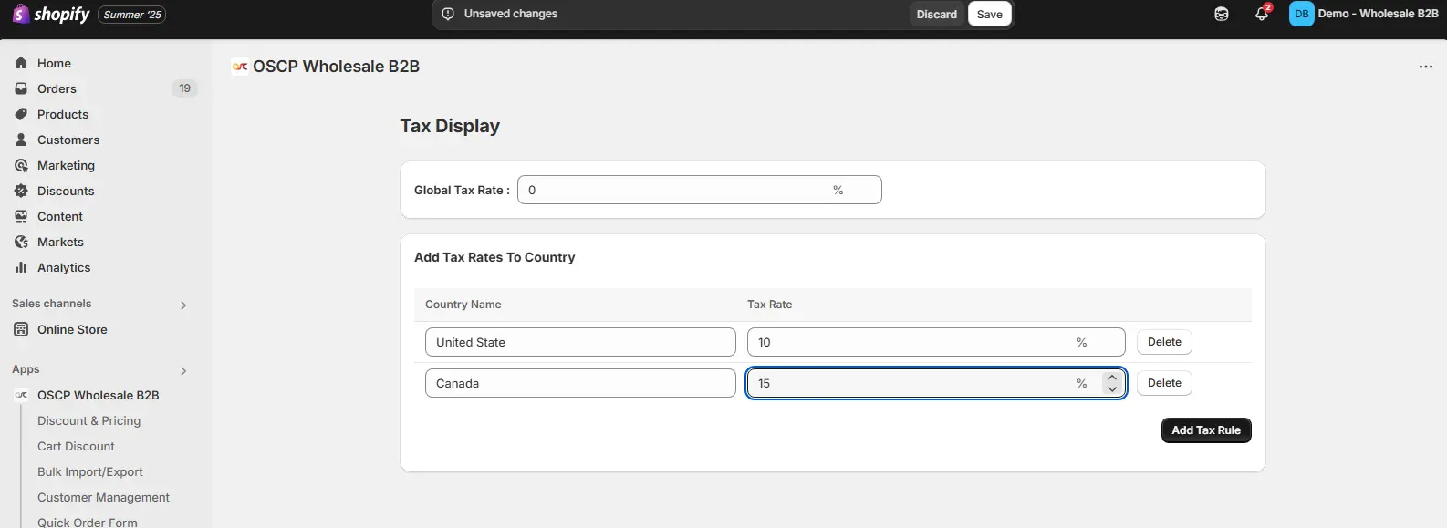The height and width of the screenshot is (528, 1447).
Task: Click the Shopify logo icon
Action: tap(20, 14)
